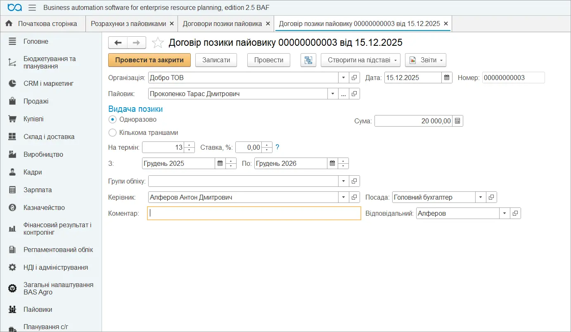The width and height of the screenshot is (571, 332).
Task: Open Створити на підставі dropdown menu
Action: coord(361,60)
